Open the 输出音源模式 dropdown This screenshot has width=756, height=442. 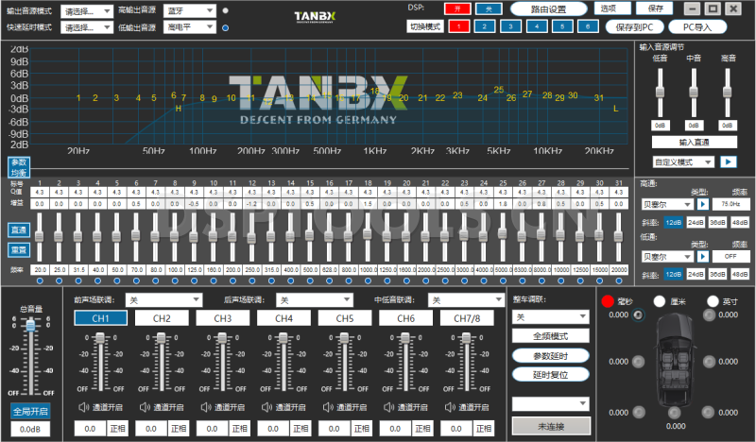click(x=87, y=11)
